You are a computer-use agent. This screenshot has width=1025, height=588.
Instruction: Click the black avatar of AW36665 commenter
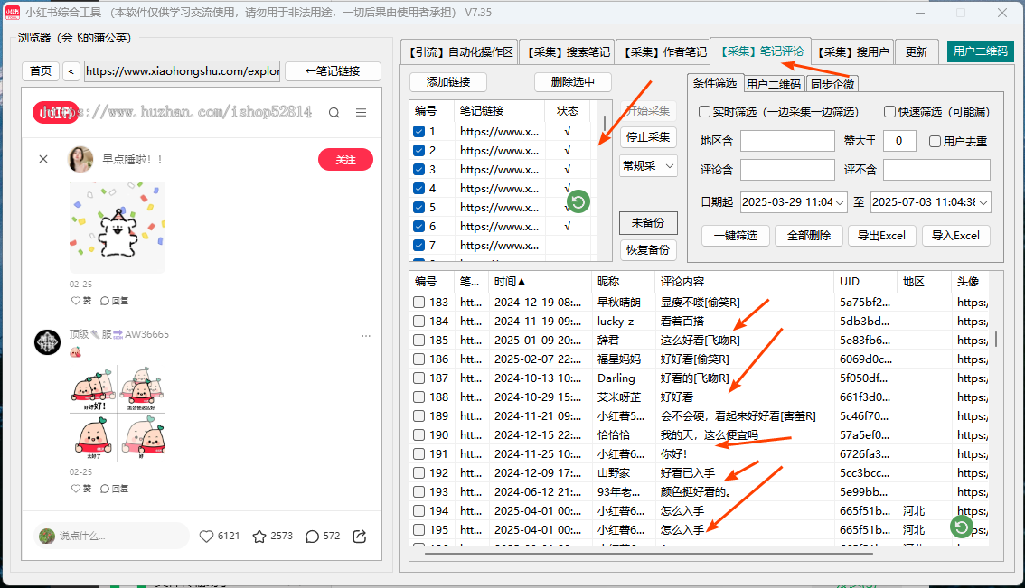[47, 341]
